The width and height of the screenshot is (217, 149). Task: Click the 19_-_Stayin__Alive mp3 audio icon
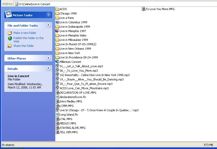coord(57,79)
